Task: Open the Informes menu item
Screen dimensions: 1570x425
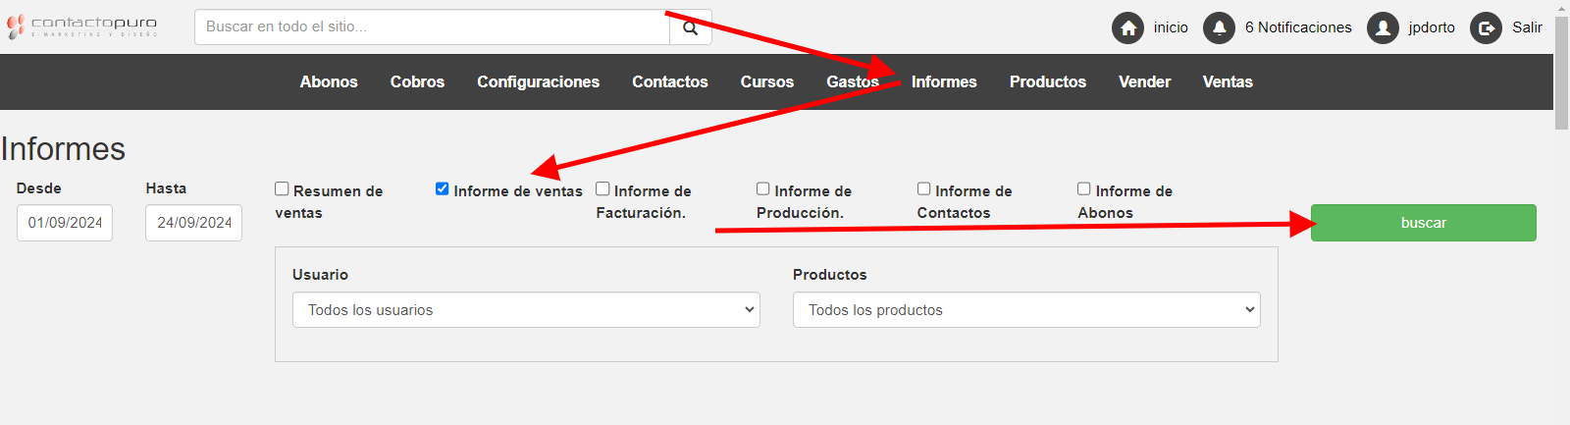Action: pos(944,82)
